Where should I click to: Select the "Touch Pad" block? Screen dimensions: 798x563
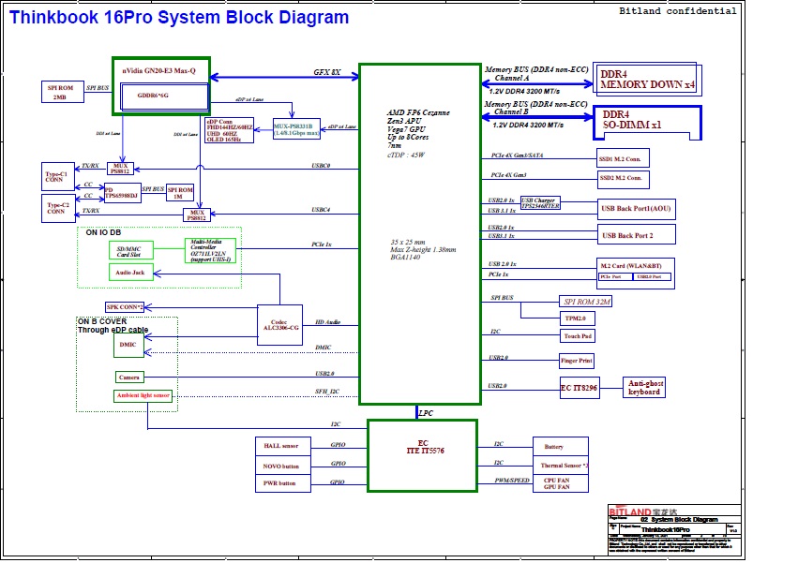pos(577,336)
